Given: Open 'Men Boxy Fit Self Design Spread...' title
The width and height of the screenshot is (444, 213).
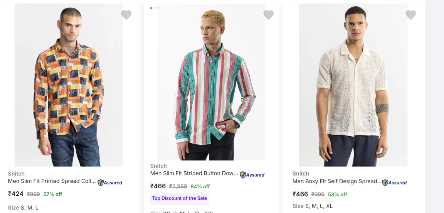Looking at the screenshot, I should point(336,181).
